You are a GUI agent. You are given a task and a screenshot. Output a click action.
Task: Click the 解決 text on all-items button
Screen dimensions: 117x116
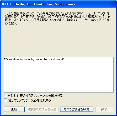(x=86, y=109)
